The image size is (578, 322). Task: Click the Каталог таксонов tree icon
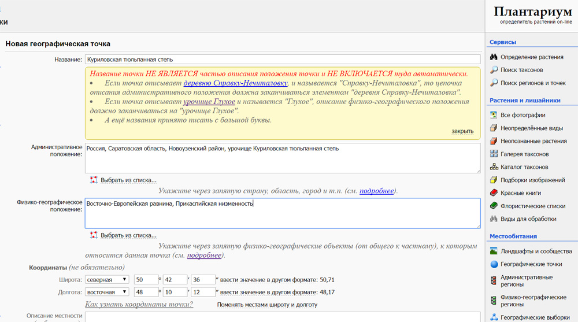point(494,167)
